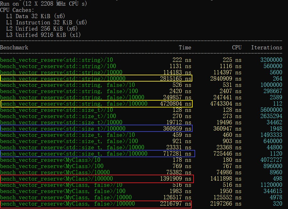Viewport: 288px width, 209px height.
Task: Click 'bench_vector_reserve<std::string>/100000' row name
Action: [63, 79]
